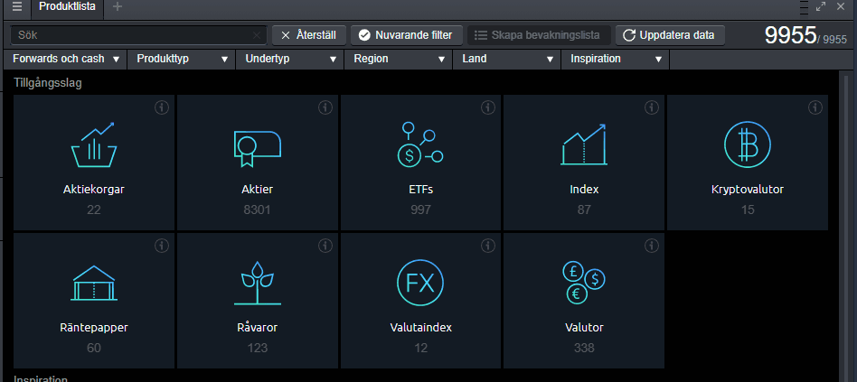Open the Inspiration dropdown
The width and height of the screenshot is (857, 382).
click(616, 59)
